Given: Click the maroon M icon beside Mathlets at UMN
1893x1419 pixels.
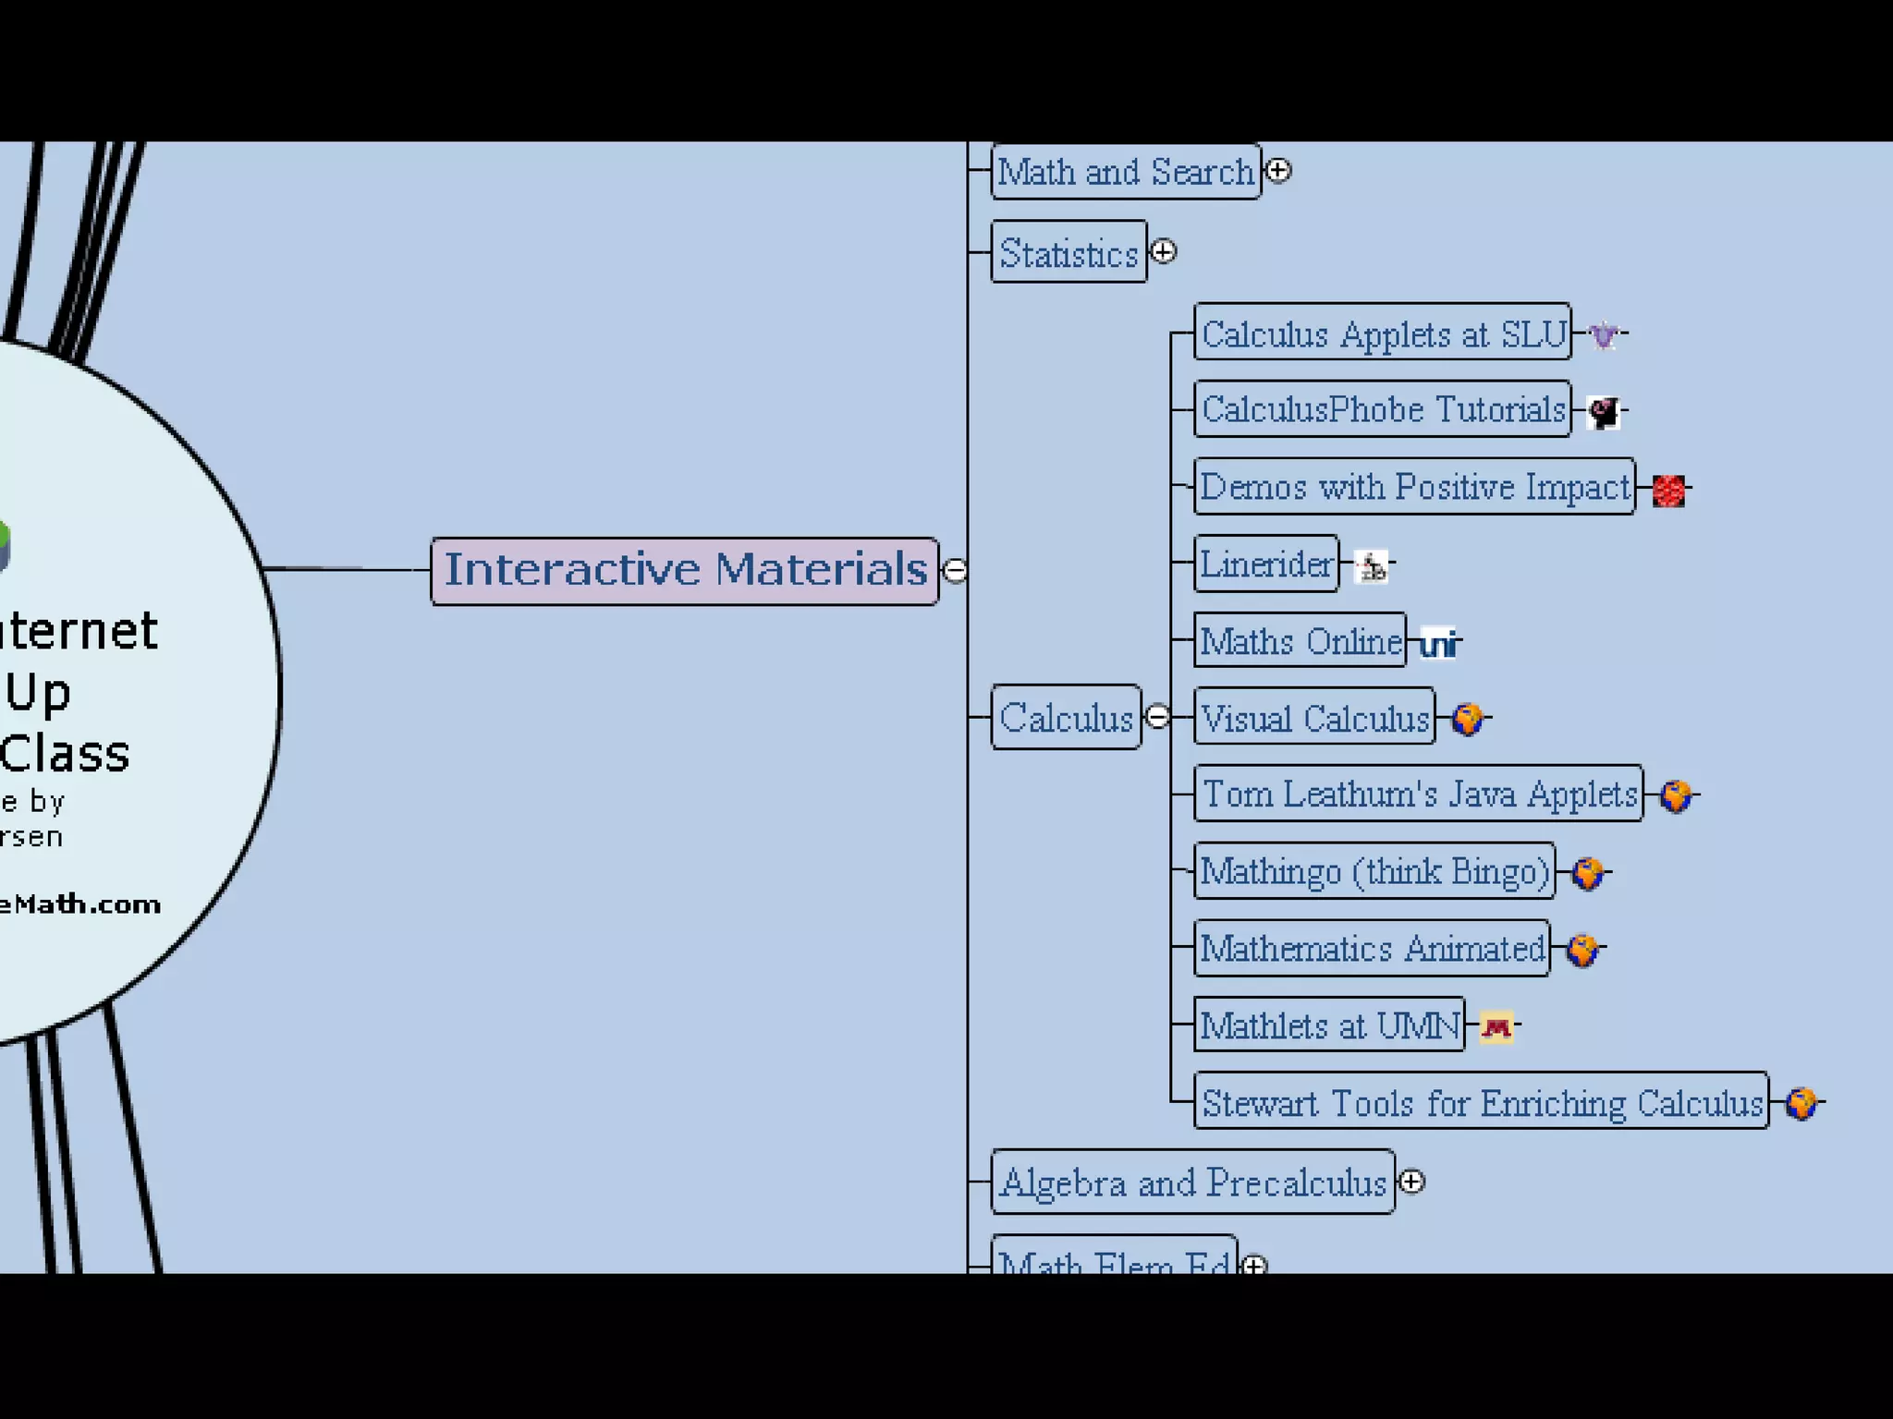Looking at the screenshot, I should pos(1496,1027).
